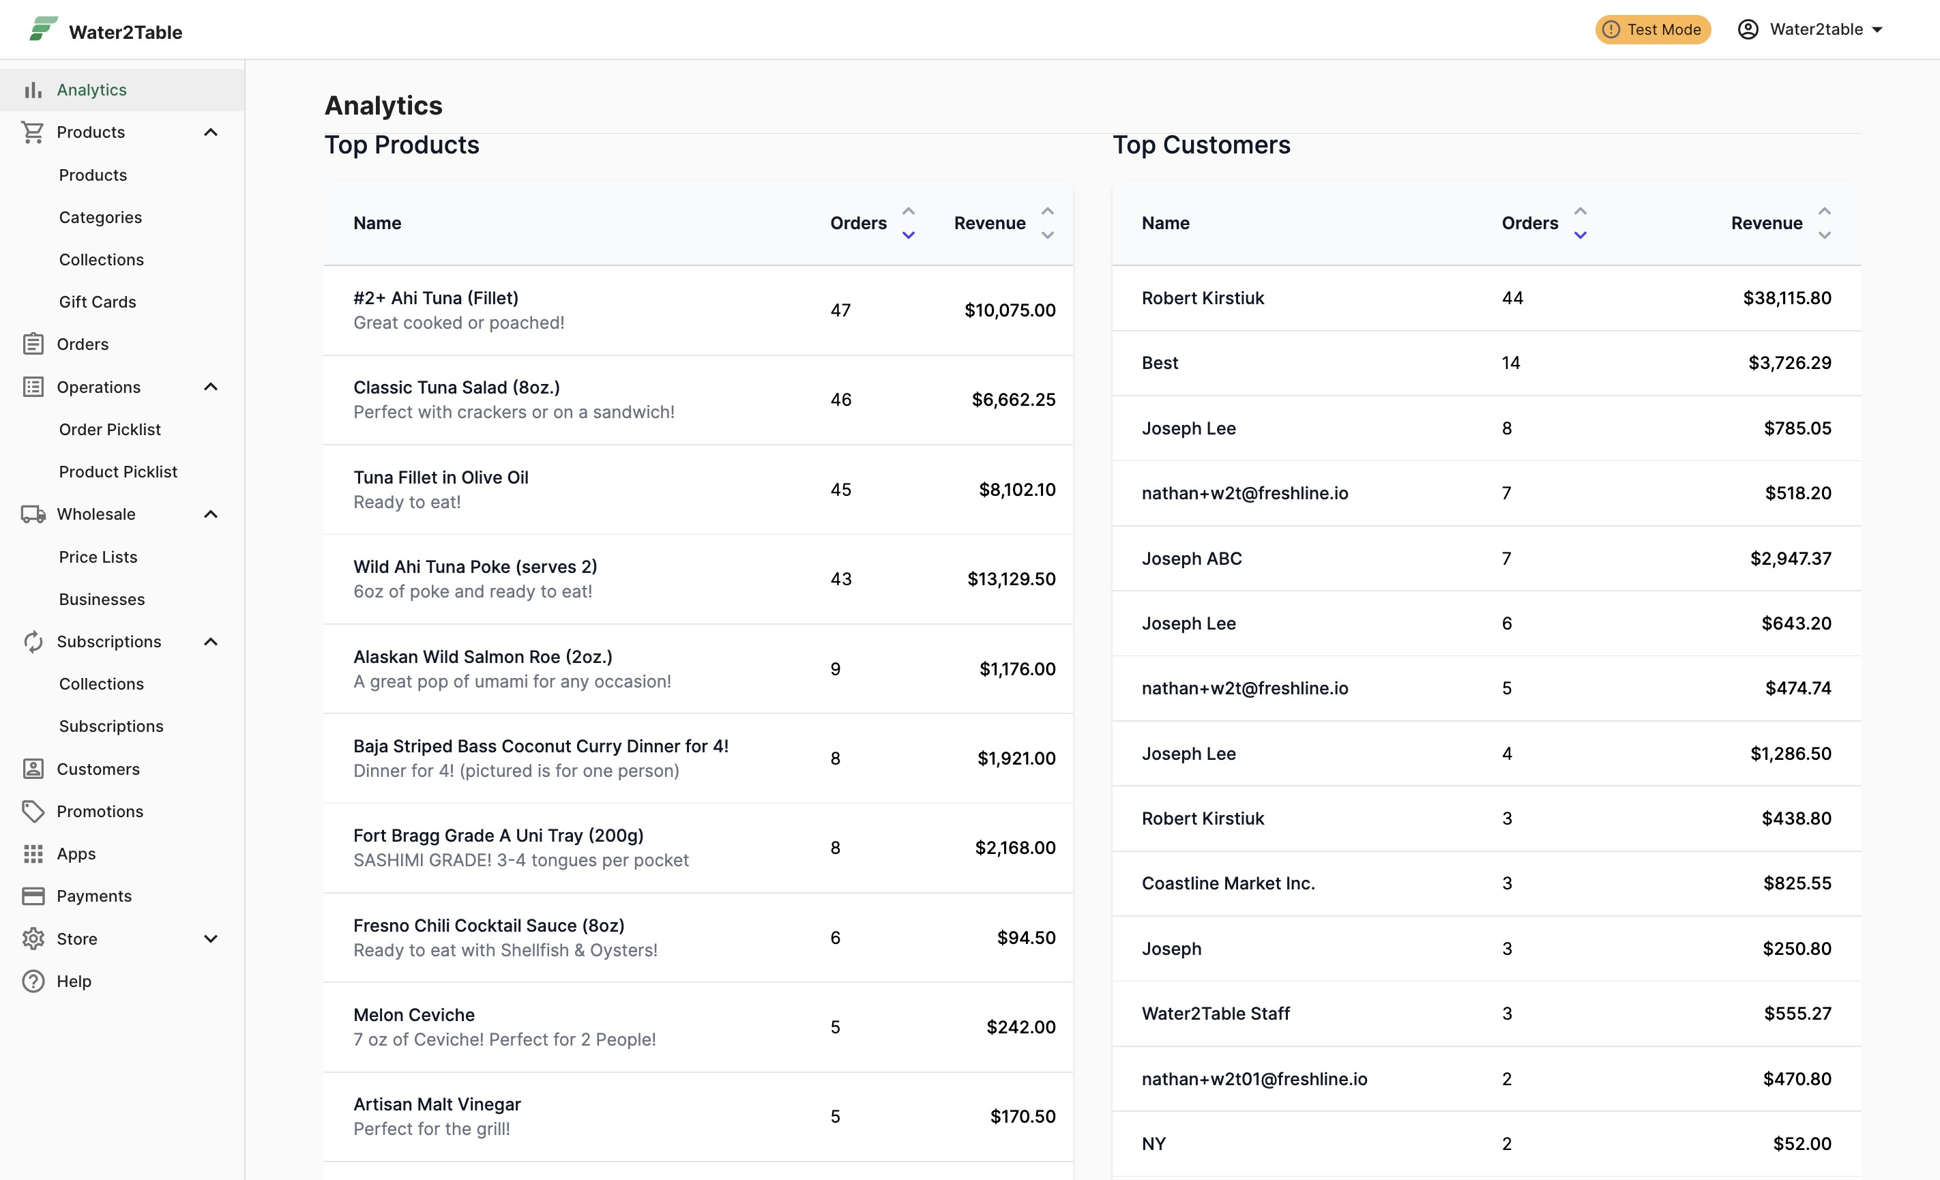Sort Top Customers by Orders ascending arrow
Viewport: 1940px width, 1180px height.
point(1579,211)
